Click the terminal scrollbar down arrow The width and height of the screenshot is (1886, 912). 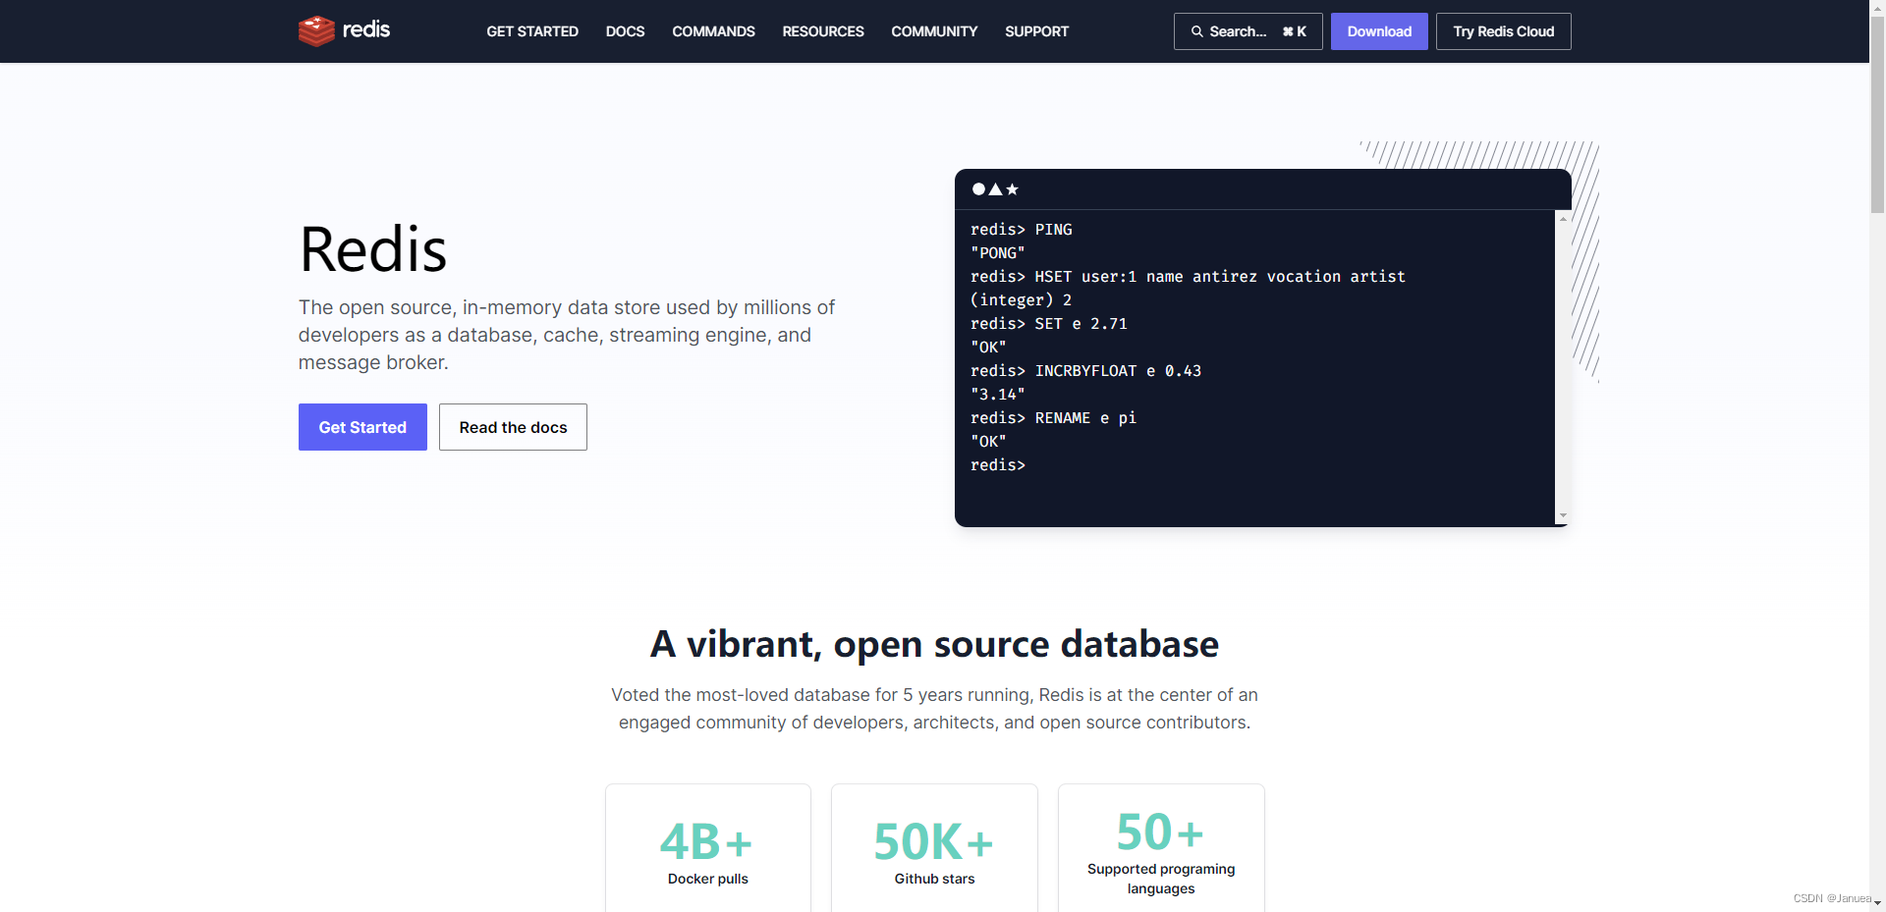pyautogui.click(x=1563, y=515)
